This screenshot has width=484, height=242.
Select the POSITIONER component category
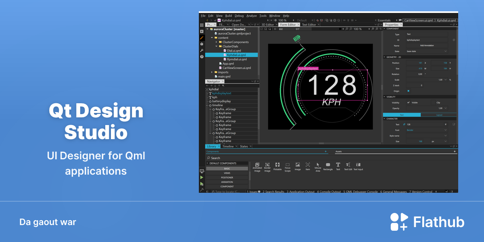(227, 177)
